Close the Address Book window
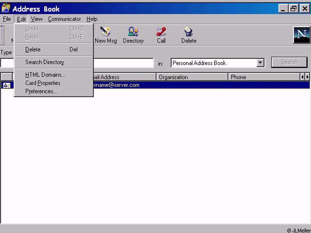311x233 pixels. pos(305,9)
